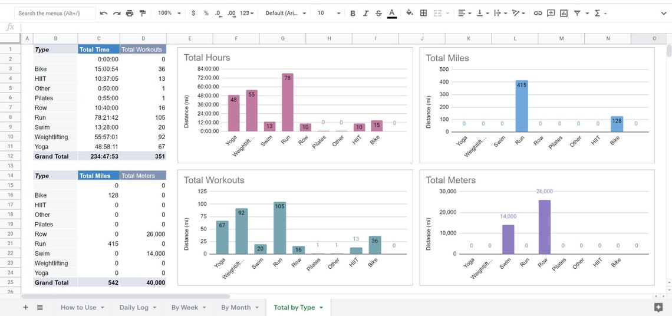Screen dimensions: 672x316
Task: Open horizontal align options
Action: pos(464,14)
